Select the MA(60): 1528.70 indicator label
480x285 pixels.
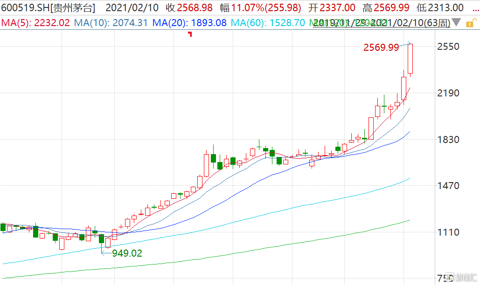(x=268, y=23)
